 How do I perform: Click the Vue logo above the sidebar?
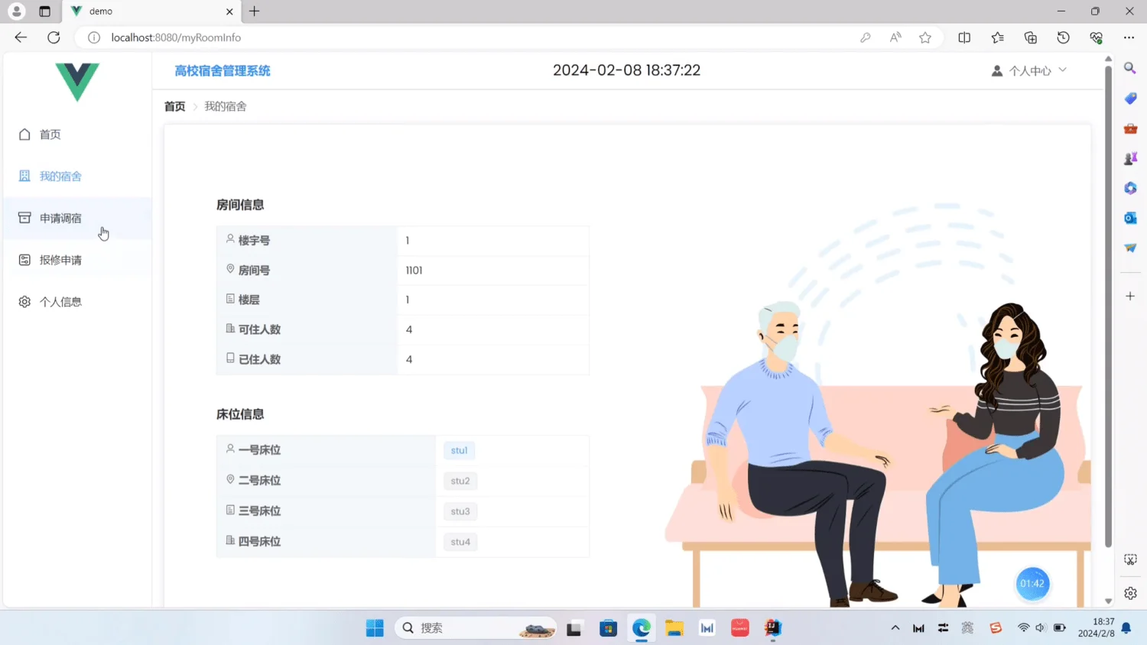[x=76, y=83]
